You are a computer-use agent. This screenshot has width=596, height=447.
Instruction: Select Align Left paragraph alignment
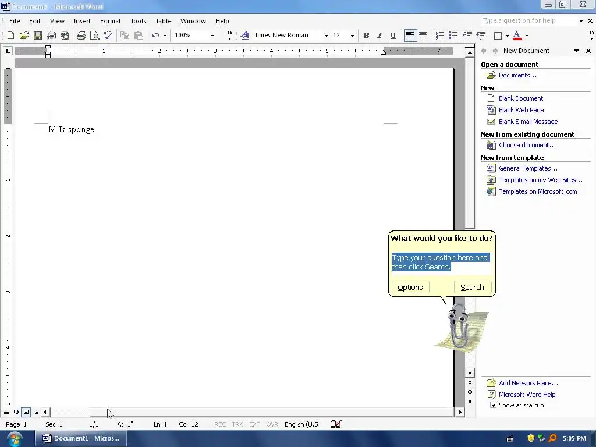[x=410, y=36]
